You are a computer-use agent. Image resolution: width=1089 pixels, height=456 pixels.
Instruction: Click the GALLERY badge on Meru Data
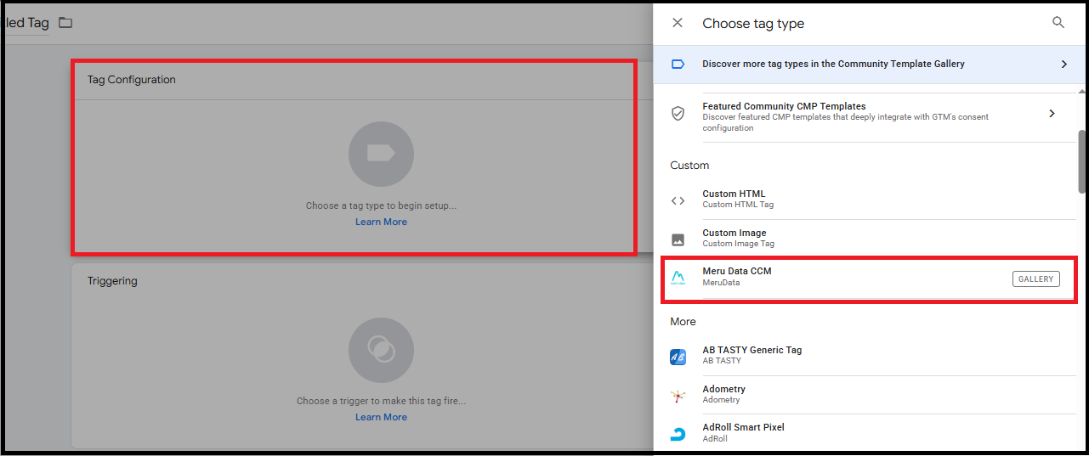tap(1035, 279)
